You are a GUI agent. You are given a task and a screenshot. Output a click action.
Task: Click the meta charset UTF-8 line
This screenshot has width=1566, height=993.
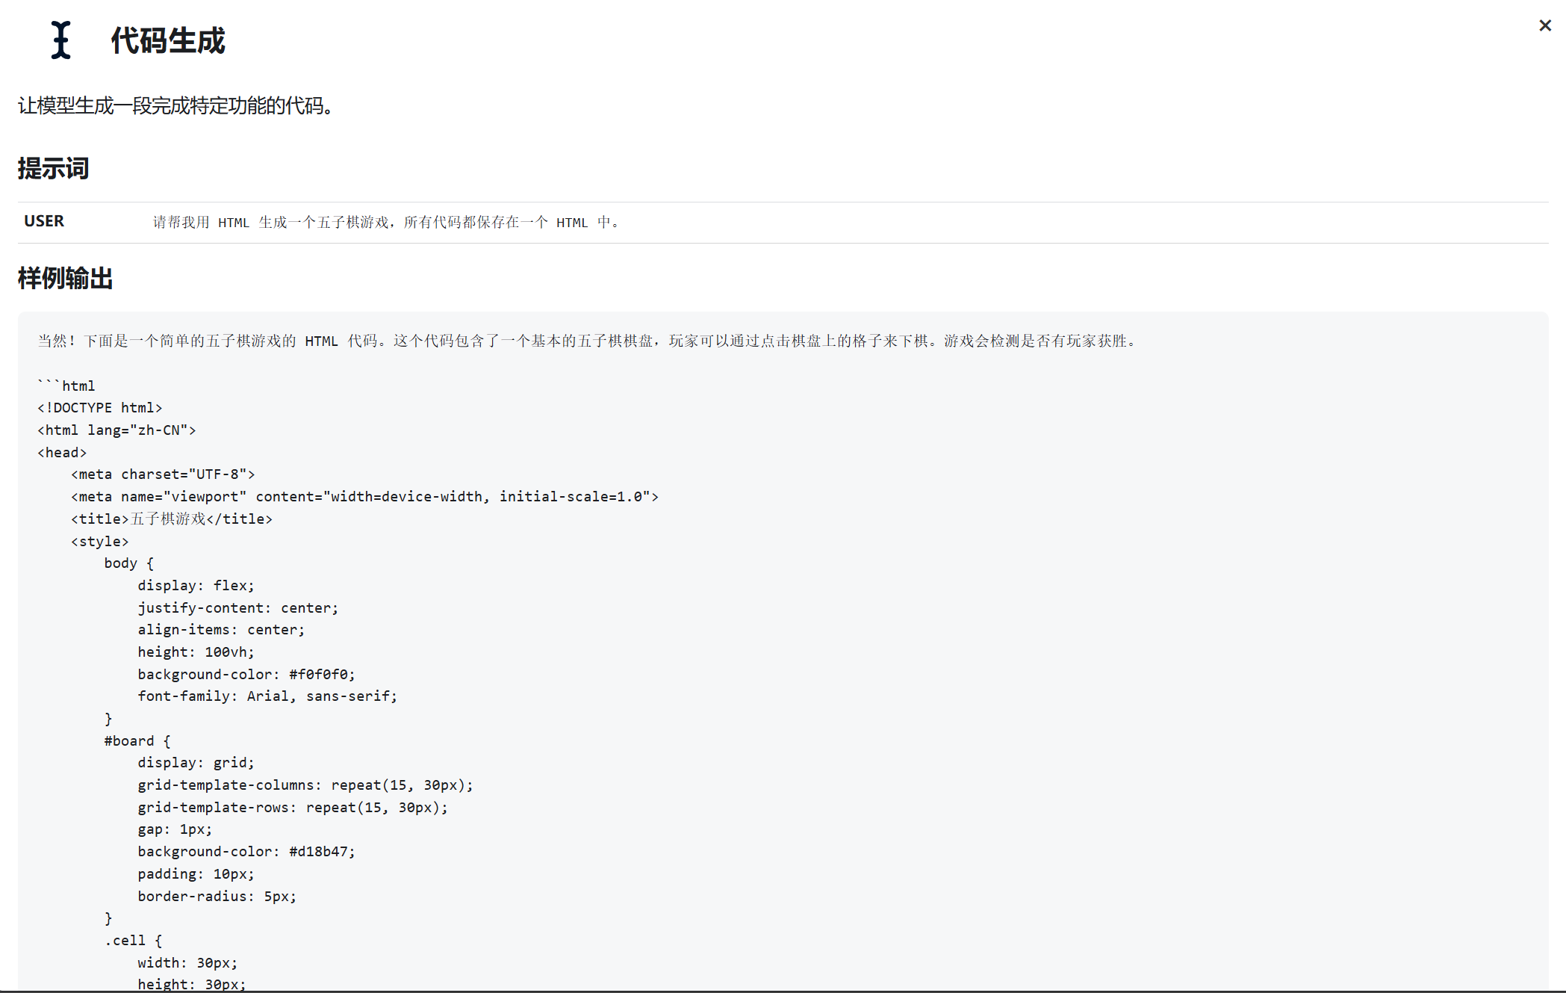[163, 474]
